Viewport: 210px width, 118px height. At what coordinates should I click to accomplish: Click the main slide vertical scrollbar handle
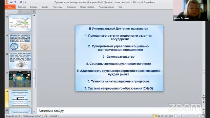[x=203, y=73]
